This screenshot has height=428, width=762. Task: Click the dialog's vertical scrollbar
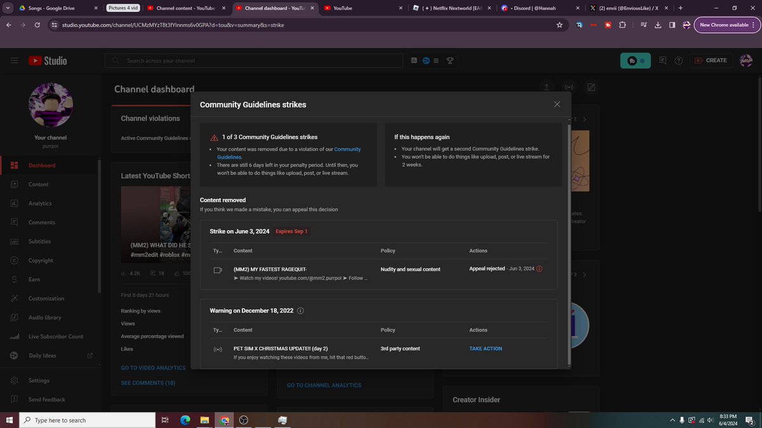coord(569,244)
